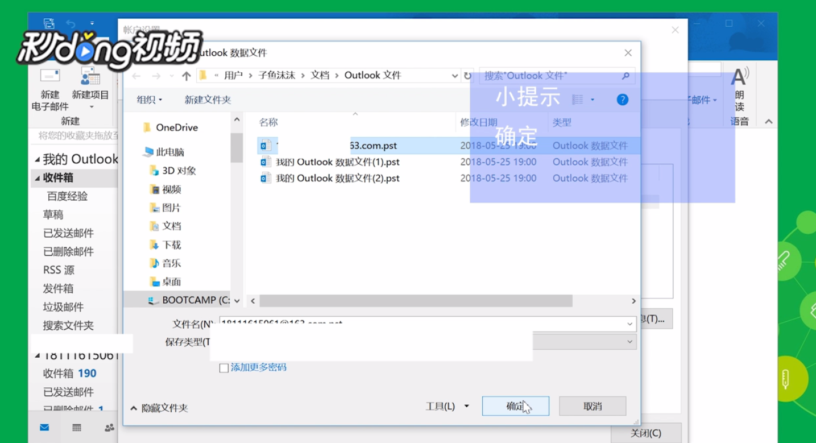Open recent locations dropdown arrow

pos(172,76)
